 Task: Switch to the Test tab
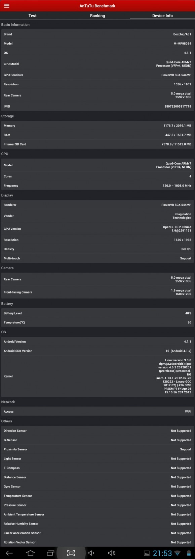(x=32, y=16)
